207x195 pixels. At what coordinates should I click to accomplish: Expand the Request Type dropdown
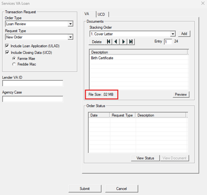pos(71,37)
